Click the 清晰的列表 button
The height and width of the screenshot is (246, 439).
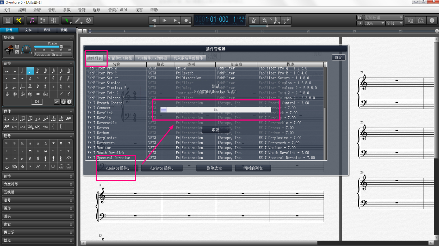[x=253, y=168]
